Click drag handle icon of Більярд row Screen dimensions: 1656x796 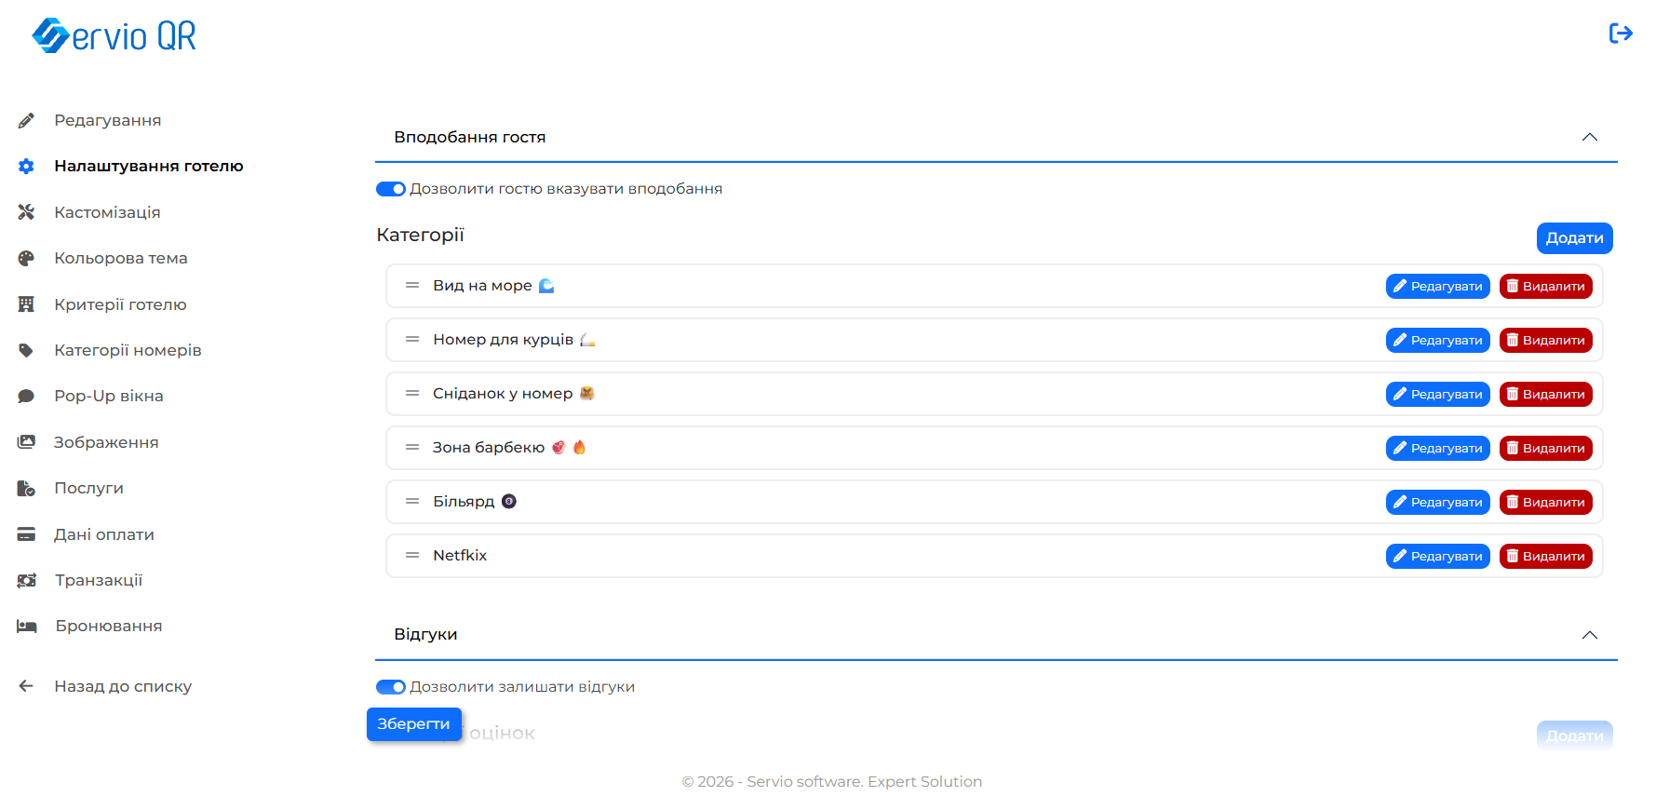(x=412, y=501)
